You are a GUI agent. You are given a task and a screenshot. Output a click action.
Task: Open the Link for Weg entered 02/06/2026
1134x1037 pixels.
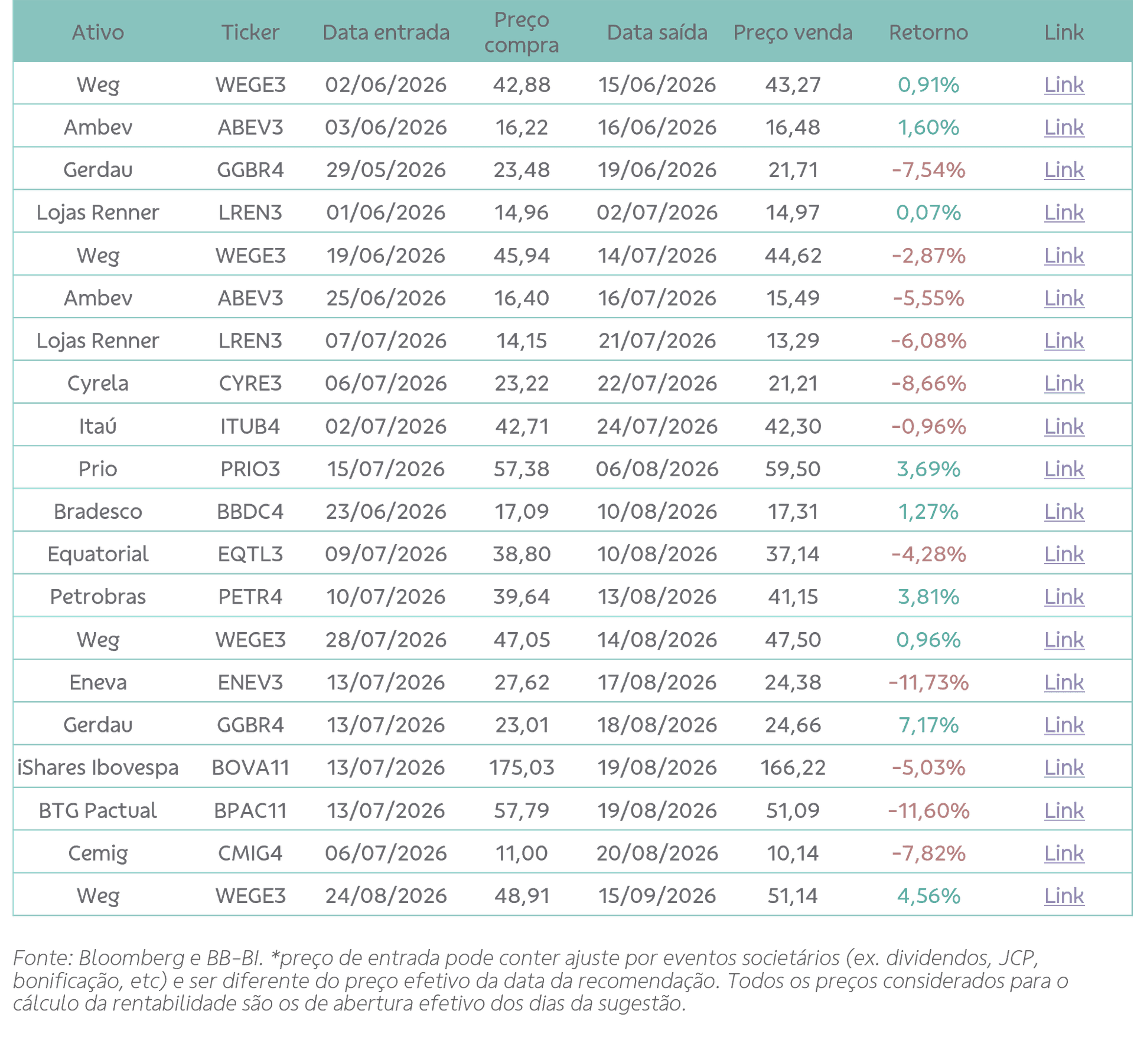pos(1063,84)
